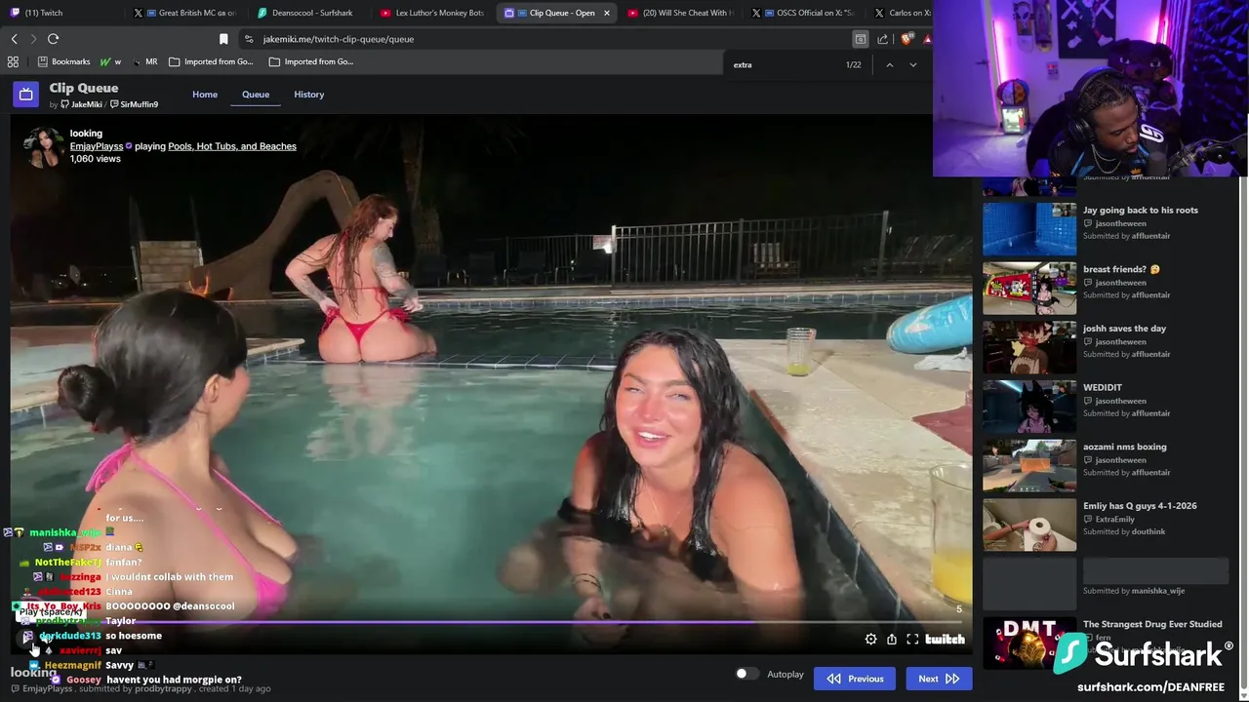Open the History navigation tab
The image size is (1249, 702).
point(308,95)
